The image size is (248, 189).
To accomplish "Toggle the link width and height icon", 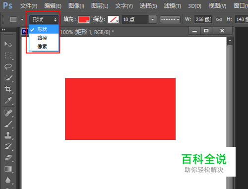I will [x=219, y=19].
